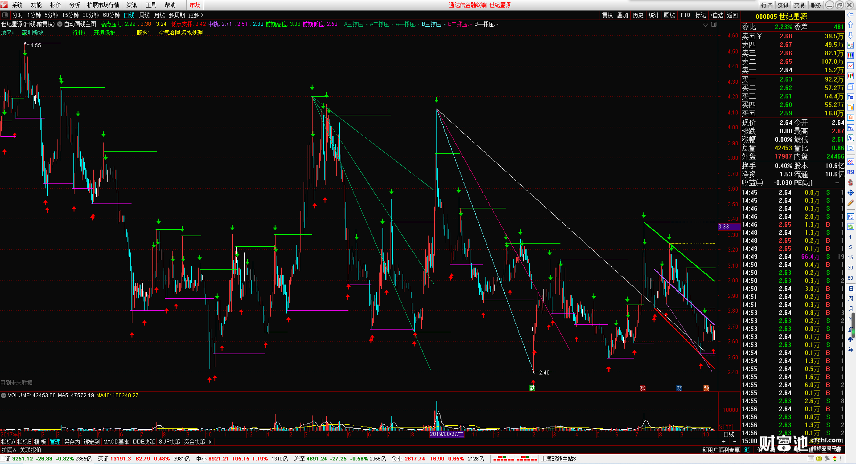
Task: Click the red dollar S sidebar icon
Action: pos(851,182)
